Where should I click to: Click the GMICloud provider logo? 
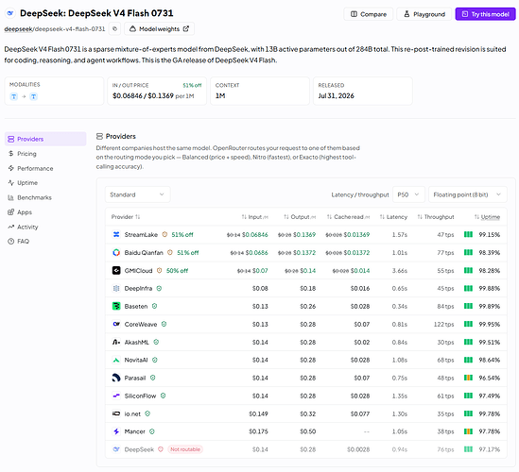pos(116,270)
